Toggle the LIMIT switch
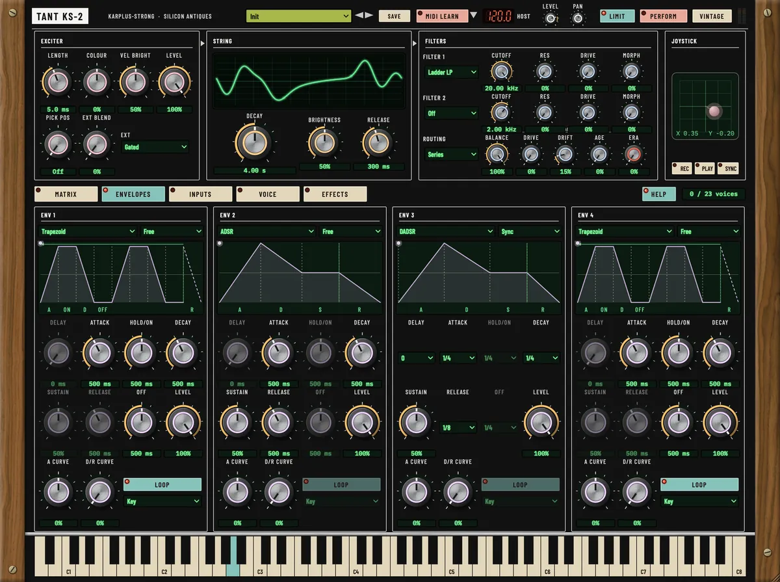 tap(617, 16)
